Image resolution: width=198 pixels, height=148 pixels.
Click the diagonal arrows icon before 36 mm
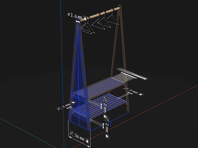pyautogui.click(x=72, y=133)
